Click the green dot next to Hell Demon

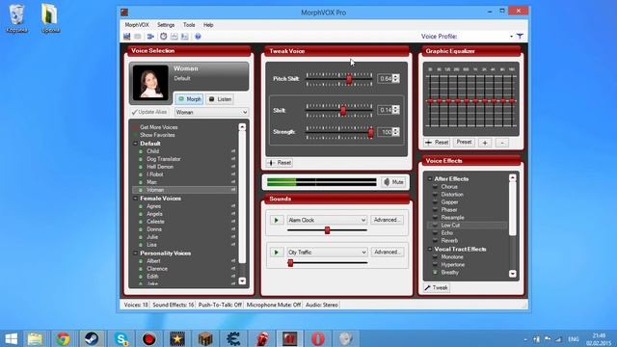(x=141, y=167)
